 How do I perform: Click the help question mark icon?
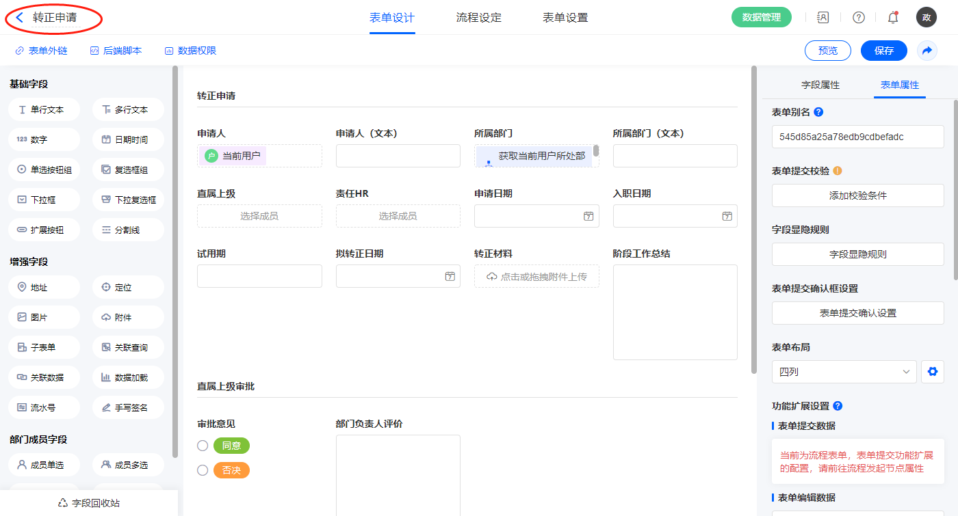pyautogui.click(x=858, y=18)
